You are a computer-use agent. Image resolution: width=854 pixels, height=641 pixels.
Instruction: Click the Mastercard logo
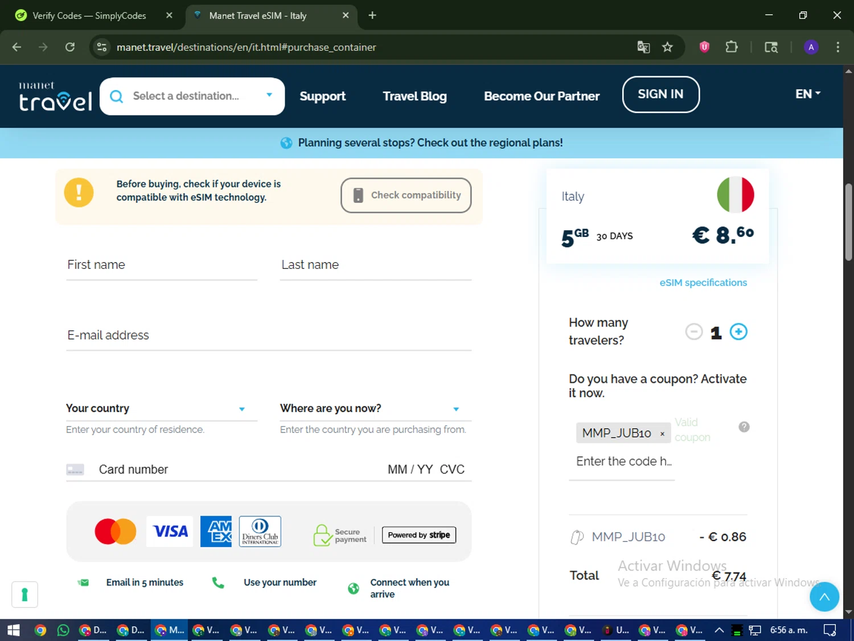click(116, 532)
